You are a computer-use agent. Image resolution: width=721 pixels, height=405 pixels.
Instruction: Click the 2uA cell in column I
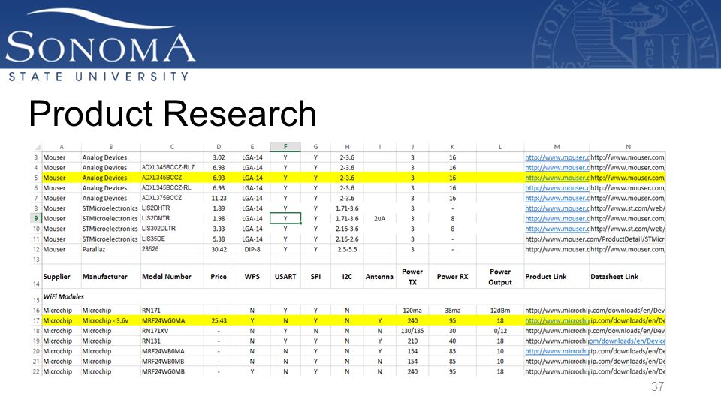coord(379,218)
